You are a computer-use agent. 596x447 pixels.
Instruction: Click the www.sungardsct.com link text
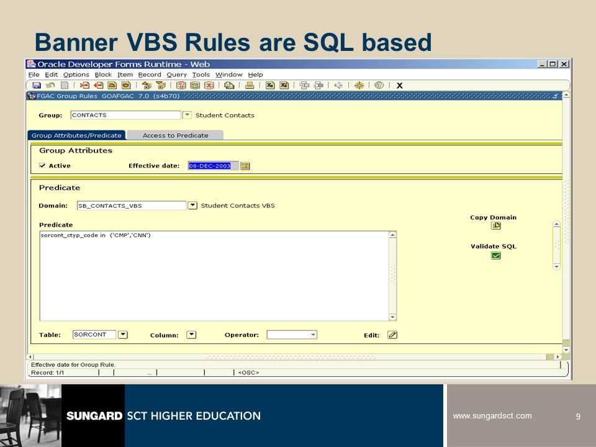pos(492,416)
